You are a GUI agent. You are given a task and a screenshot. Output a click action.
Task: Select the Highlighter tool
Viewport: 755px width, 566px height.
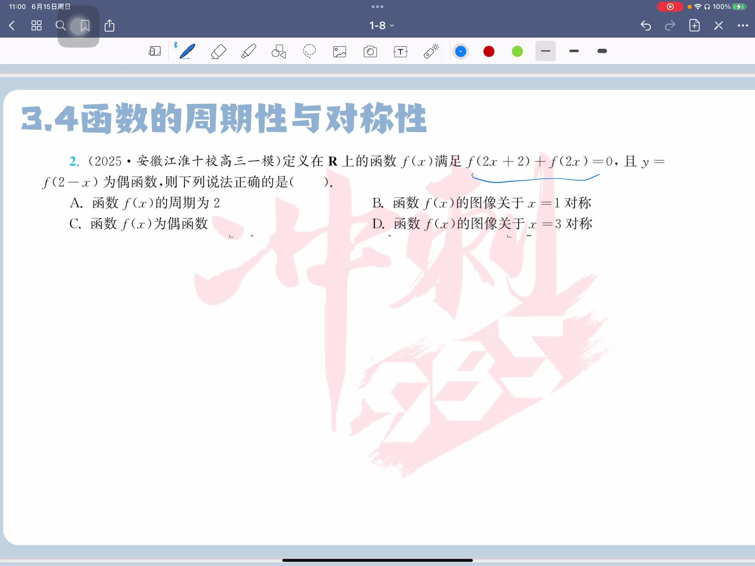point(249,51)
